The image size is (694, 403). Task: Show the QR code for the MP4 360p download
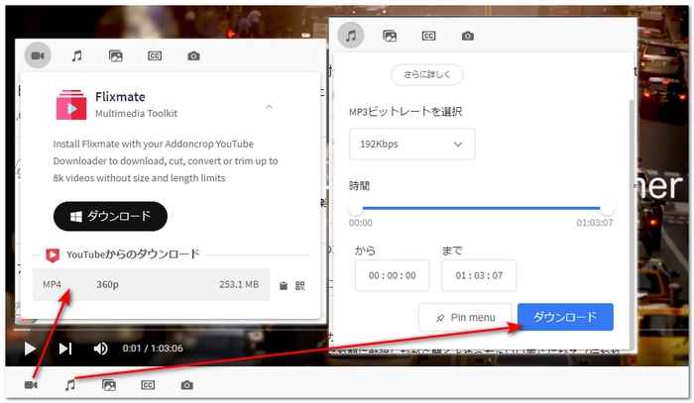(300, 286)
